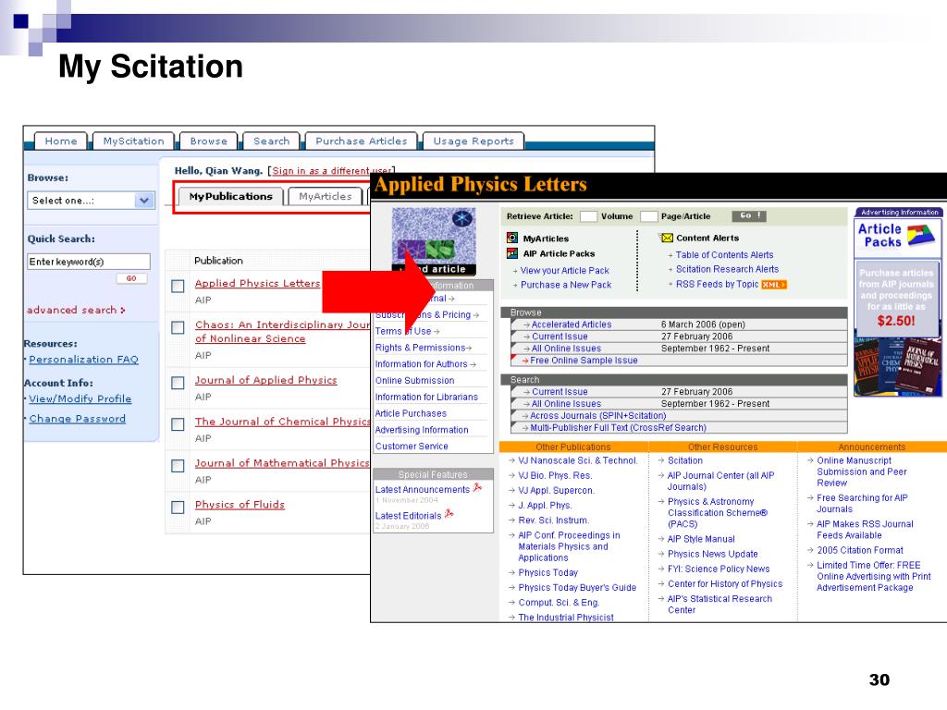Click the Advertising Information banner header
The width and height of the screenshot is (947, 710).
coord(899,212)
